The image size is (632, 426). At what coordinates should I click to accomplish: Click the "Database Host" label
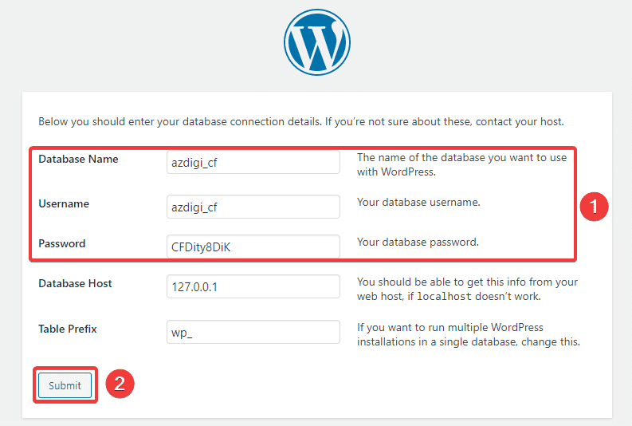[75, 283]
